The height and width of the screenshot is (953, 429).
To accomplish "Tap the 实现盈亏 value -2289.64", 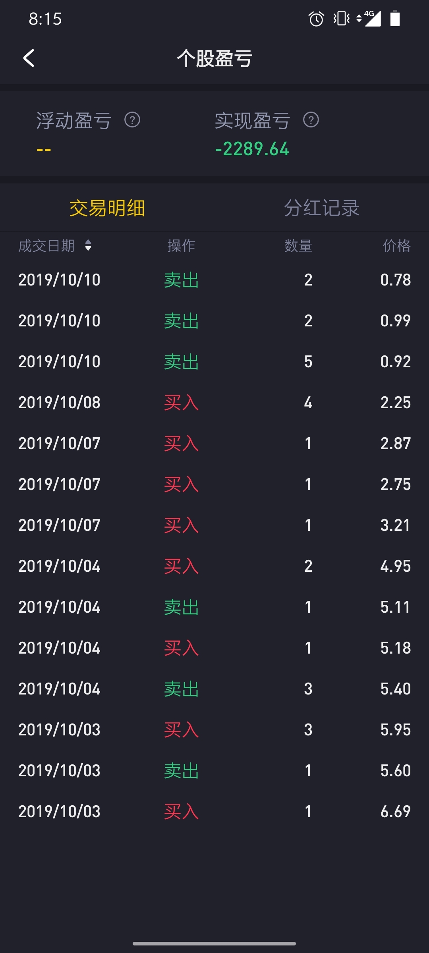I will [x=252, y=149].
